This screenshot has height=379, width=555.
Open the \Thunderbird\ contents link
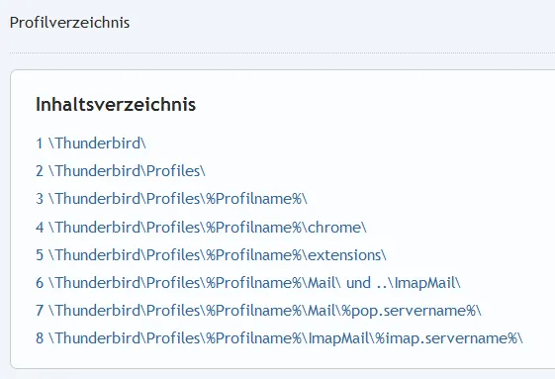click(x=91, y=143)
